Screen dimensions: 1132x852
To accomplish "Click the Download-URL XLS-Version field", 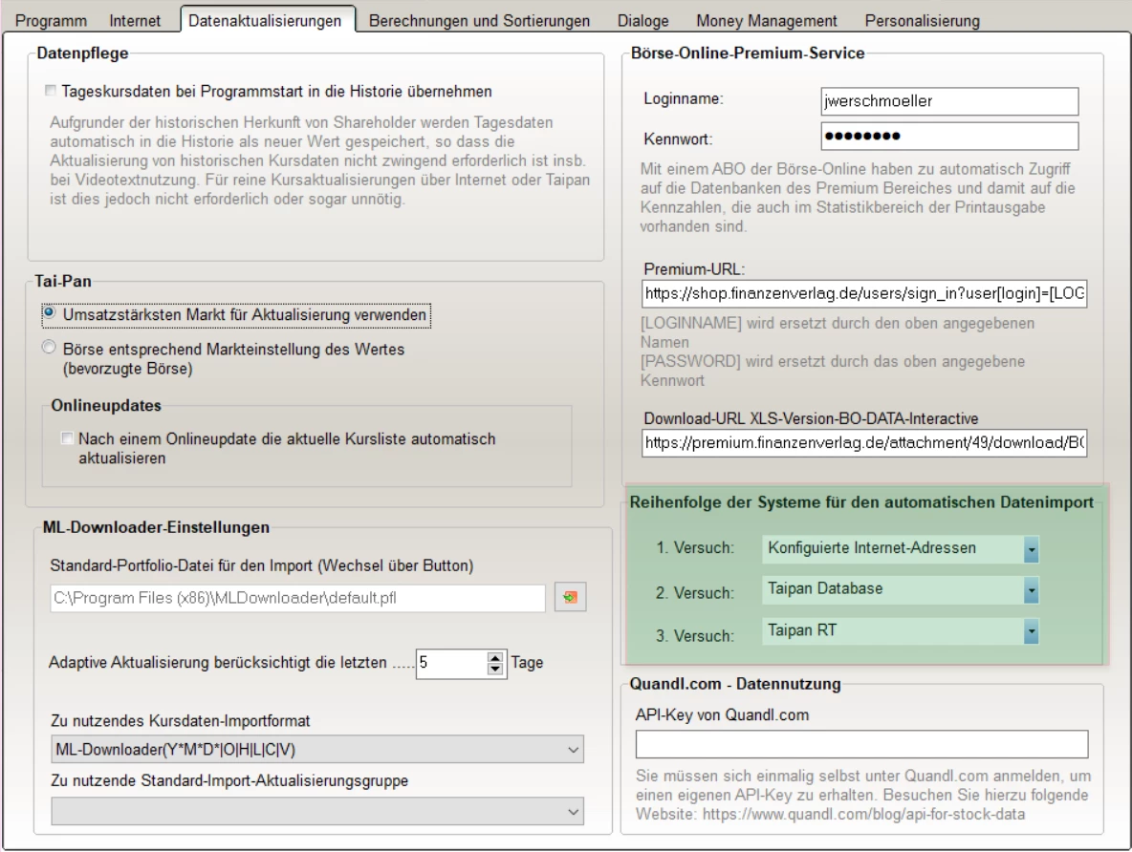I will pyautogui.click(x=864, y=442).
